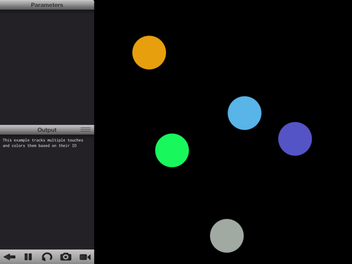Tap the gray circle
The image size is (352, 264).
pos(227,236)
